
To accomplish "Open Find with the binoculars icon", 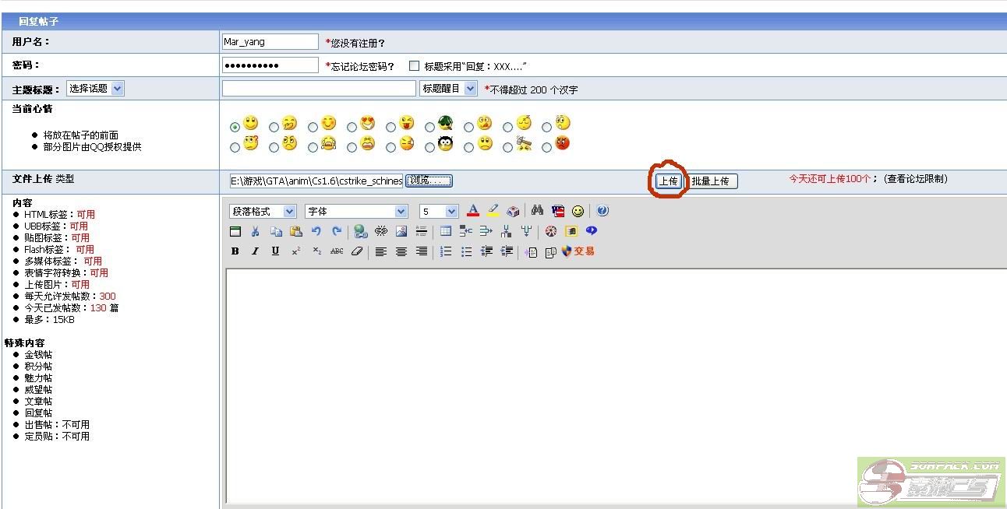I will pyautogui.click(x=537, y=211).
